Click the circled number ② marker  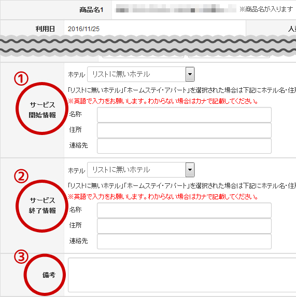point(21,176)
